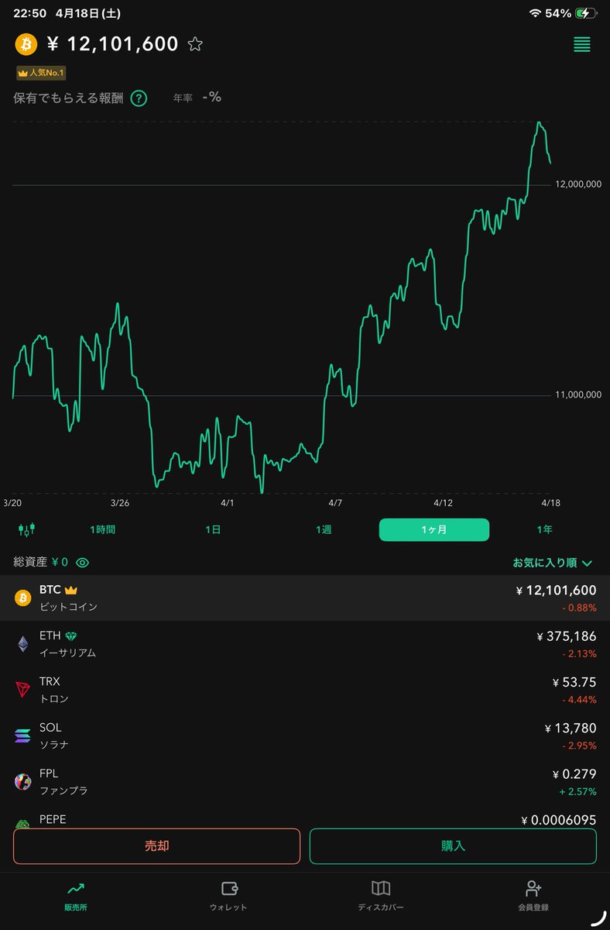Viewport: 610px width, 930px height.
Task: Tap the 総資産 ¥0 total assets label
Action: (x=41, y=563)
